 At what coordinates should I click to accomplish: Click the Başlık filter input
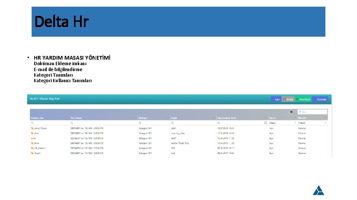(193, 123)
